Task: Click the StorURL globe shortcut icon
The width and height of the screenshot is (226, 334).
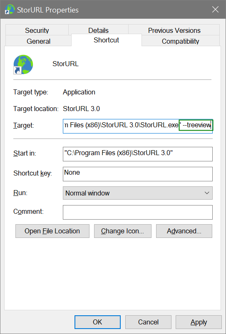Action: pos(23,64)
